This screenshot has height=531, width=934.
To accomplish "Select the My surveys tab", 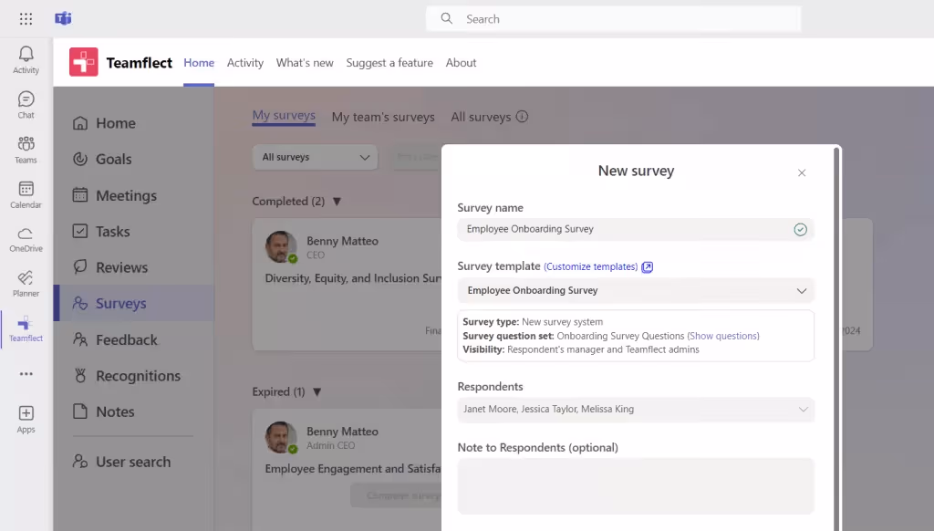I will (x=285, y=116).
